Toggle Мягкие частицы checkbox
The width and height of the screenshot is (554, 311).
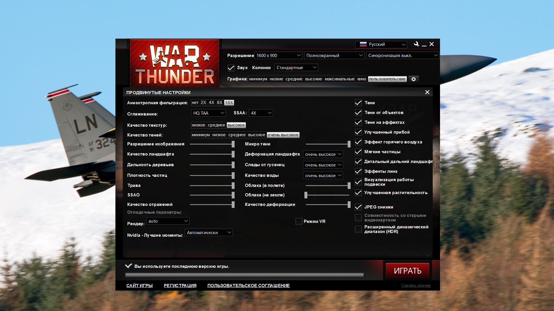(358, 152)
